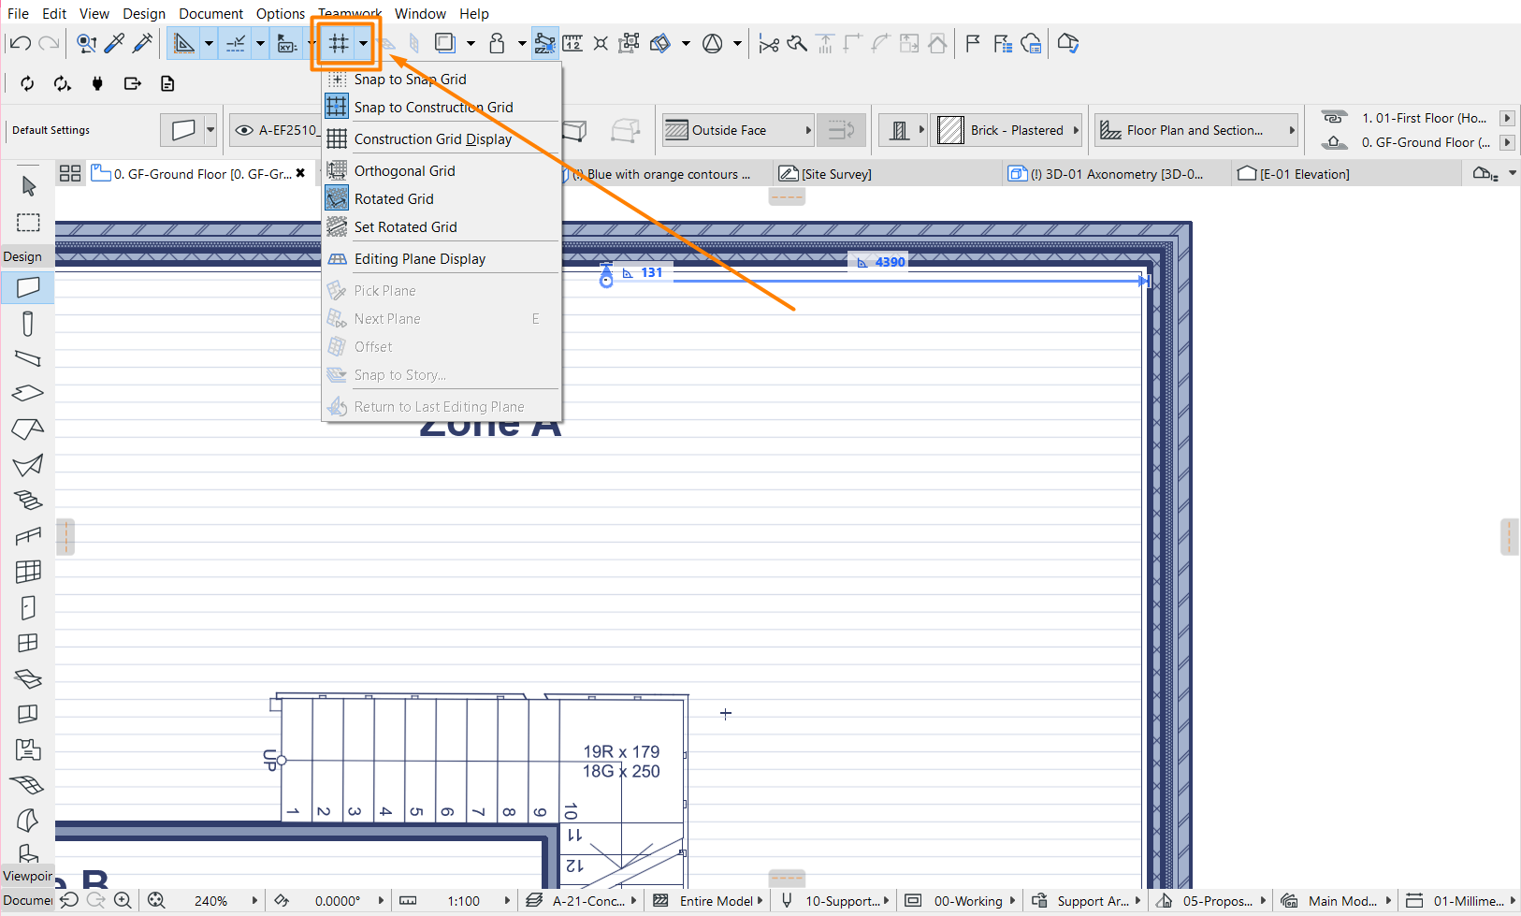Click the 4390 dimension value in tracker
Viewport: 1521px width, 916px height.
pos(890,262)
